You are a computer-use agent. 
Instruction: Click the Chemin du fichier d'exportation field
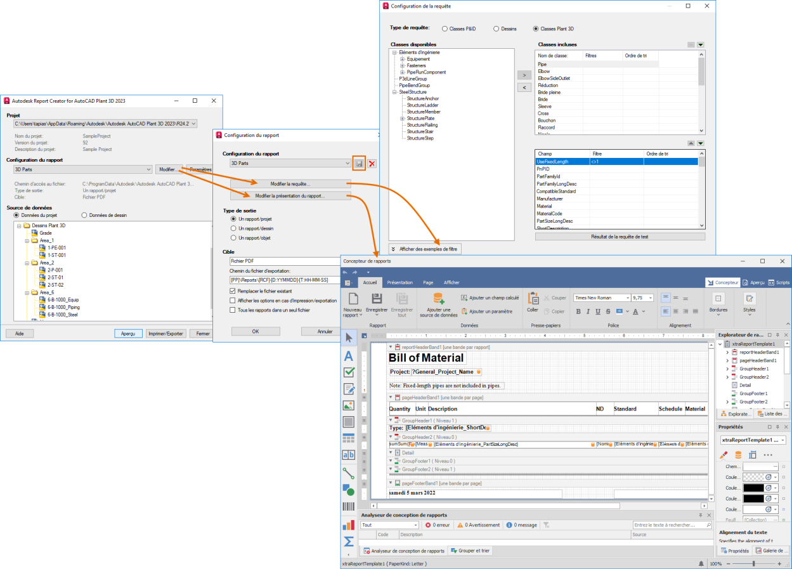(285, 280)
